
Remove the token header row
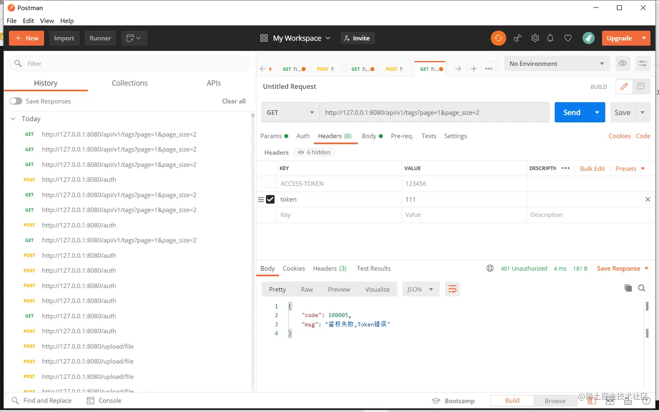[x=648, y=199]
